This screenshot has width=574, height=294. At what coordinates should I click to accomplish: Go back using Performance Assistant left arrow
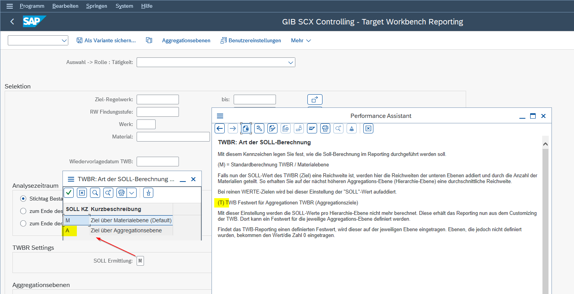[220, 128]
